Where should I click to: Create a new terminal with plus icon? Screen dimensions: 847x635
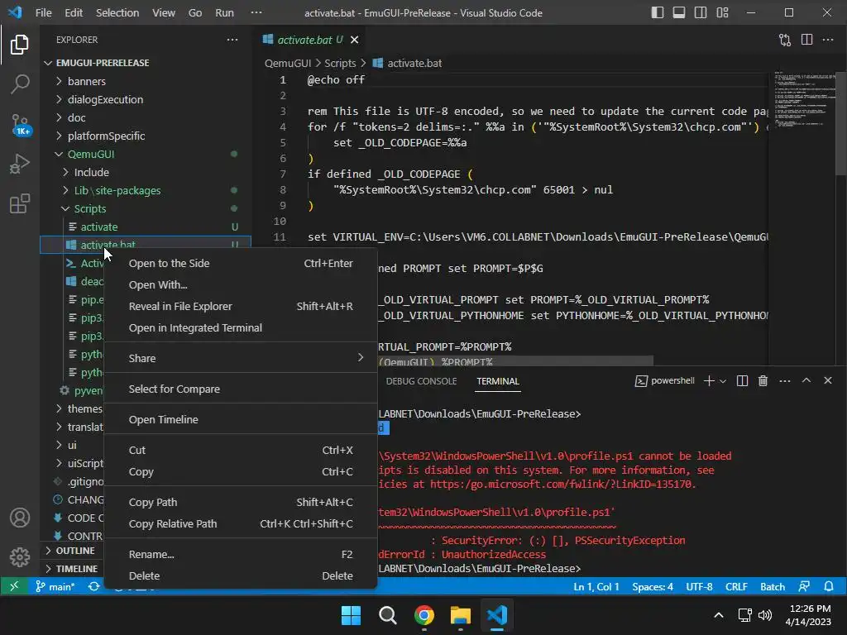709,380
